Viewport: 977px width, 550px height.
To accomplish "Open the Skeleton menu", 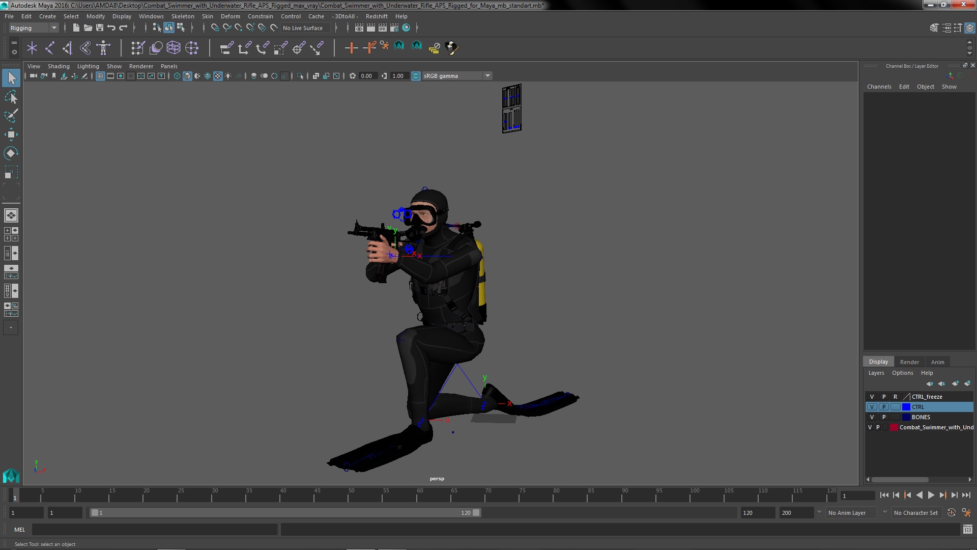I will pos(182,16).
